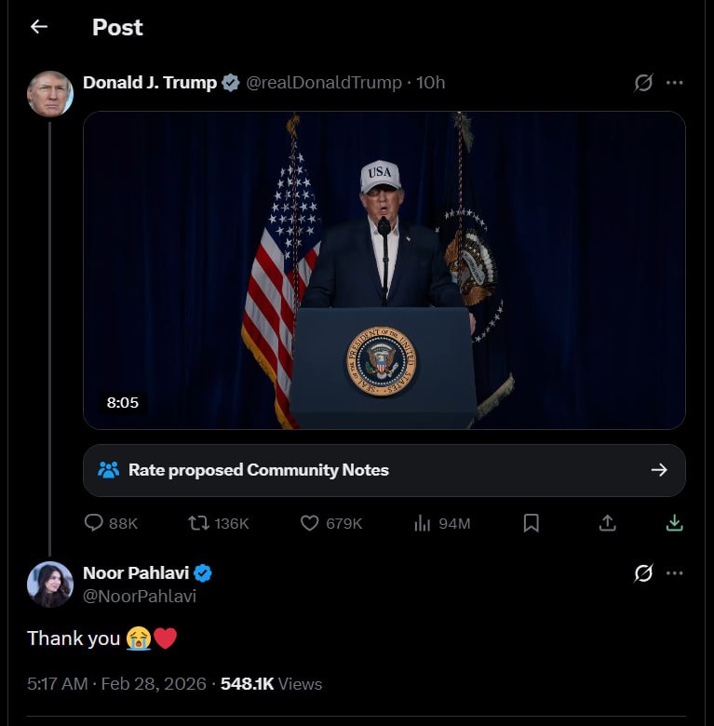Click the repost icon showing 136K
Image resolution: width=714 pixels, height=726 pixels.
coord(198,523)
